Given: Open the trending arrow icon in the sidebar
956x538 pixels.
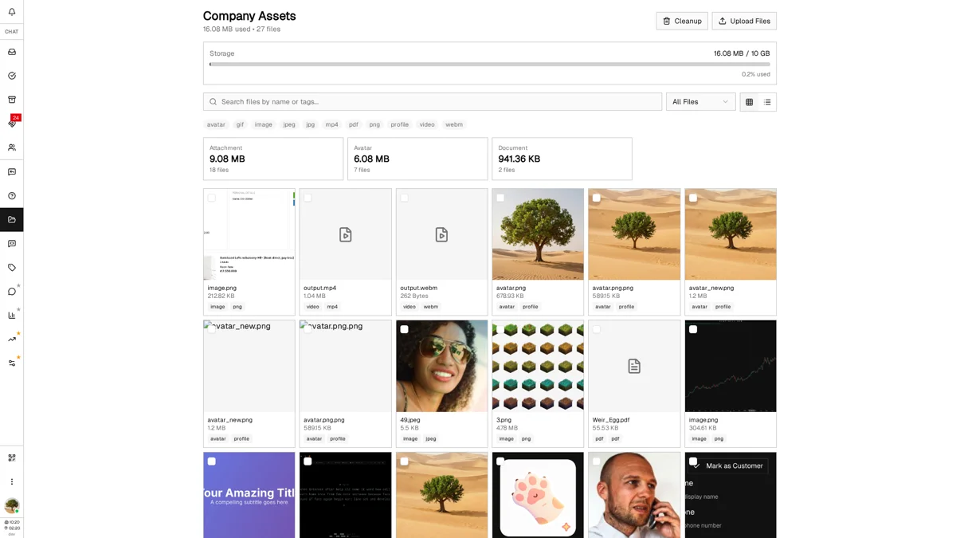Looking at the screenshot, I should [x=10, y=338].
